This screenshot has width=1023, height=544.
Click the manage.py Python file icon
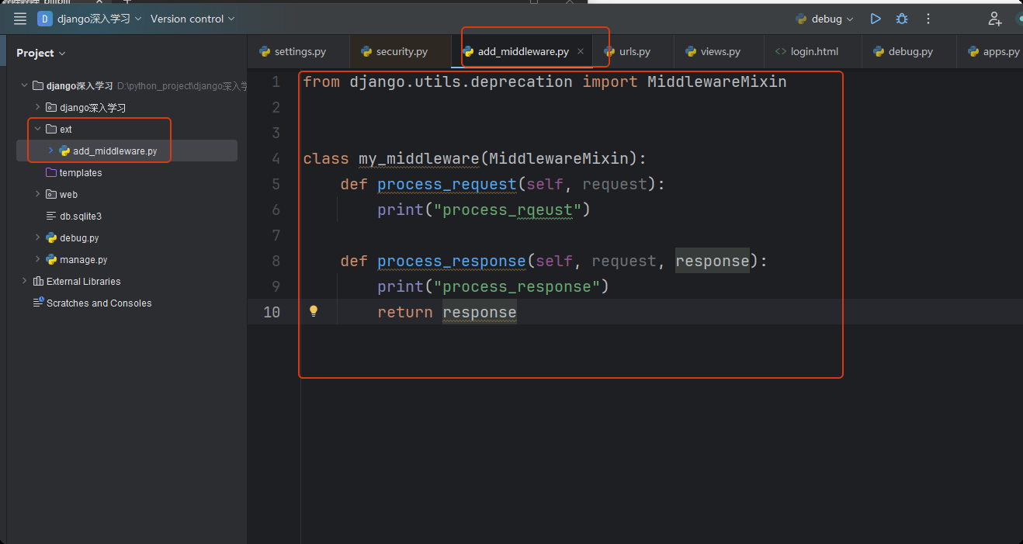(51, 259)
